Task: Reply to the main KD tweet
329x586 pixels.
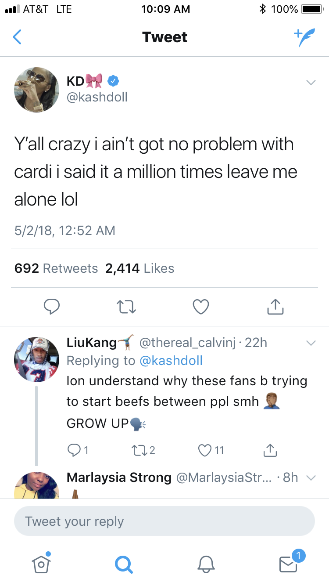Action: (51, 307)
